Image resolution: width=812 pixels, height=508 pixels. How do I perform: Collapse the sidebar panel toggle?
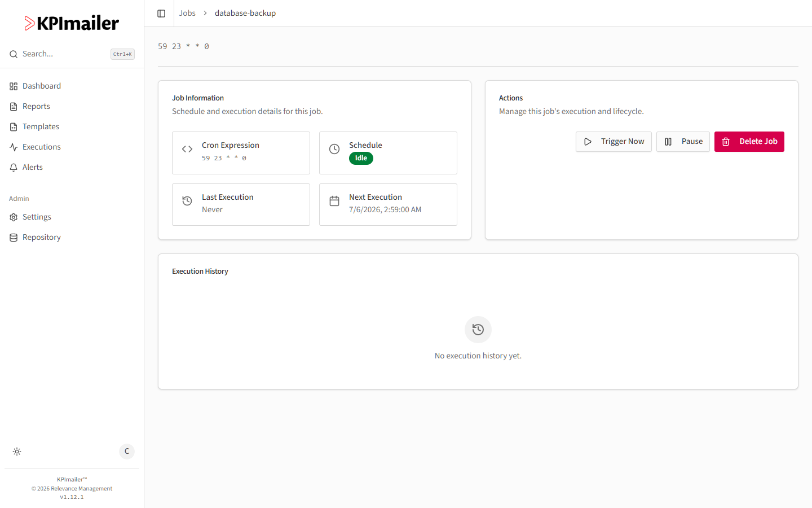(161, 14)
